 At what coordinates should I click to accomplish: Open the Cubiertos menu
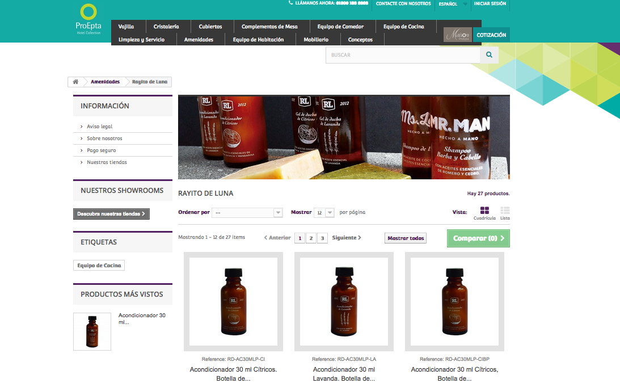click(210, 27)
